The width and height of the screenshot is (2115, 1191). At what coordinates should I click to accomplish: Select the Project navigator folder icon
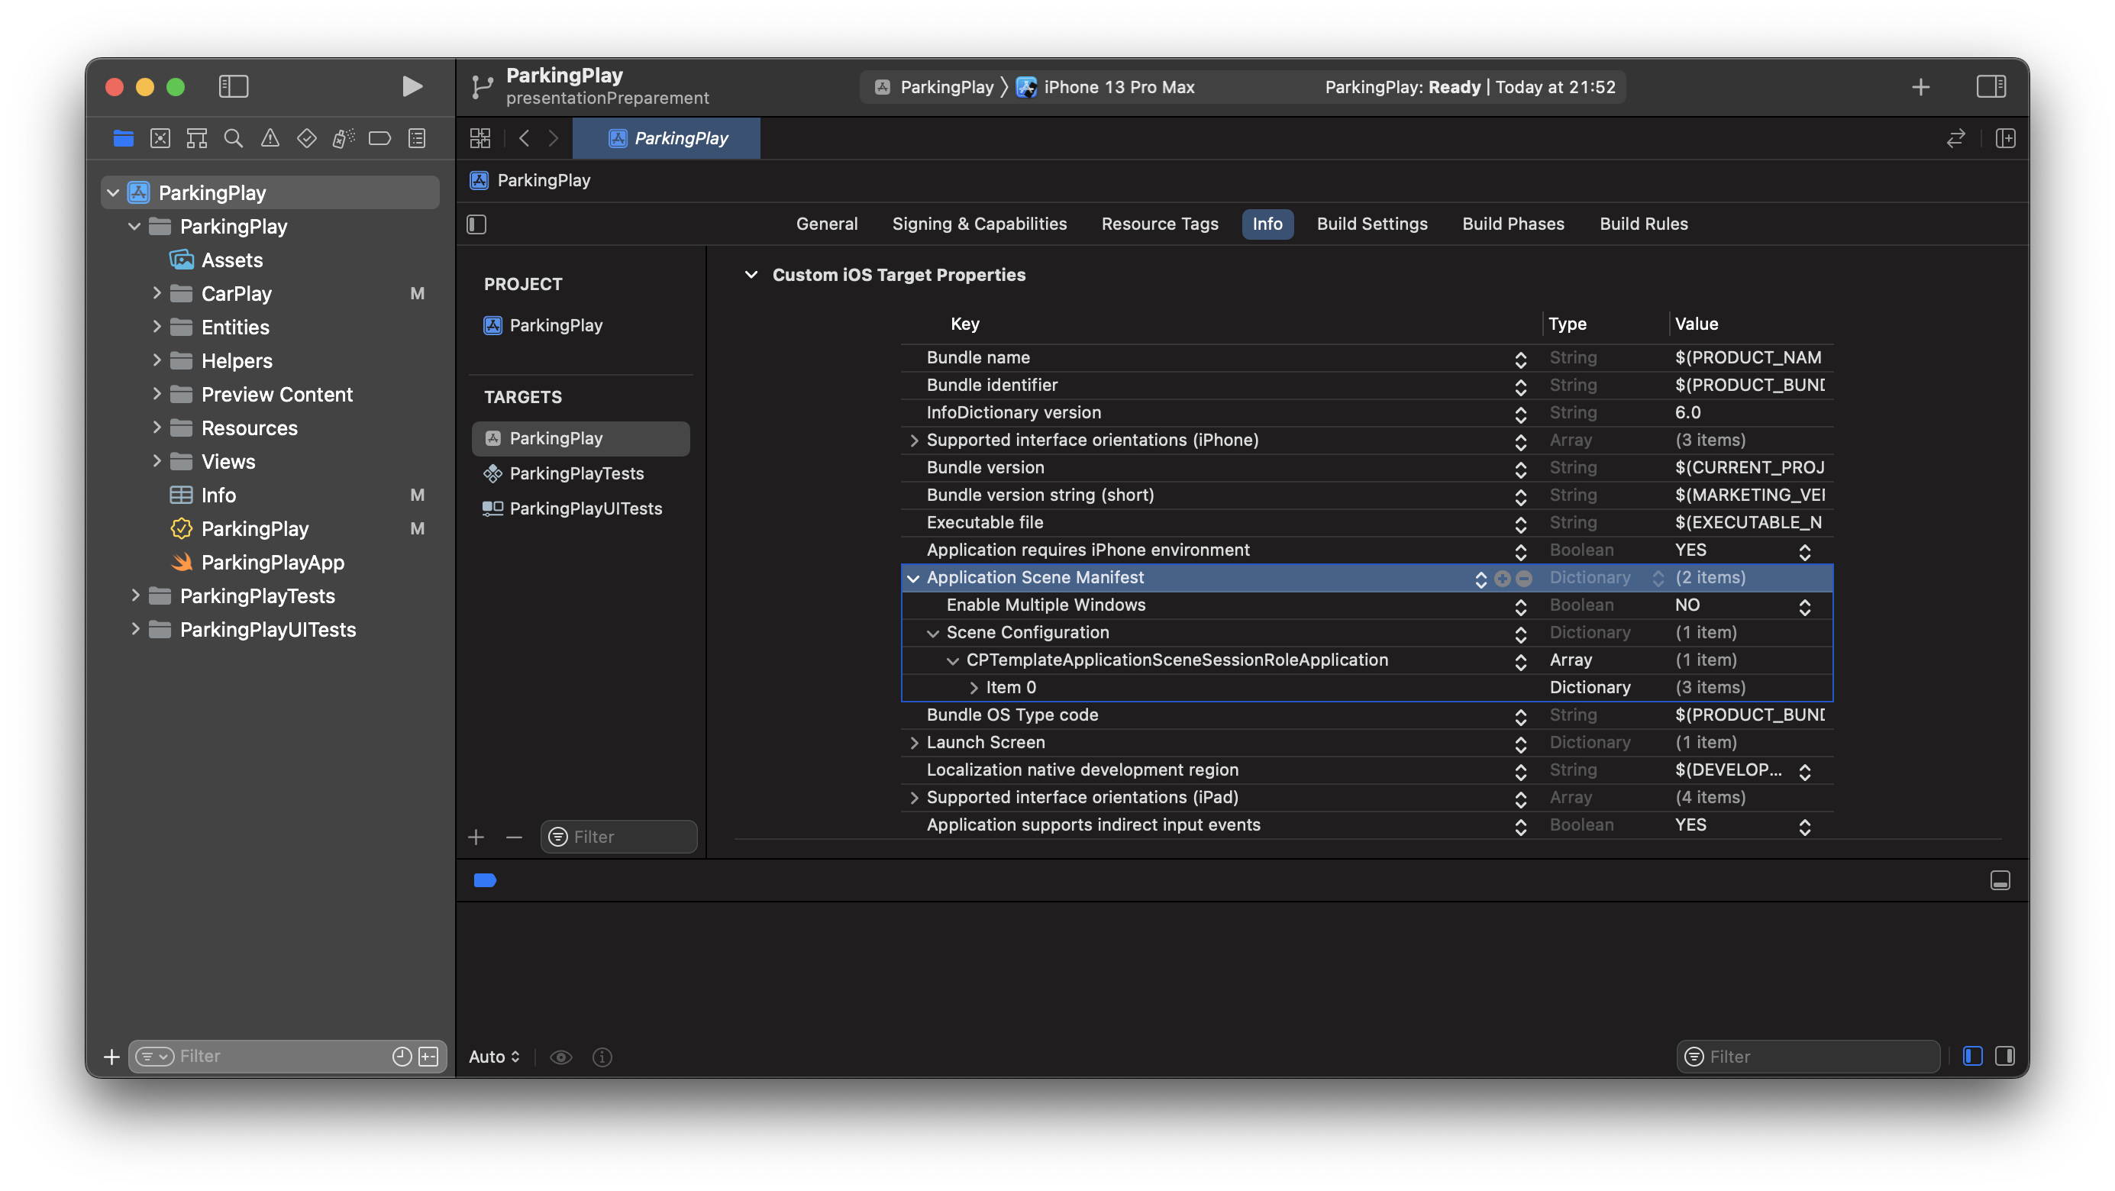coord(124,138)
